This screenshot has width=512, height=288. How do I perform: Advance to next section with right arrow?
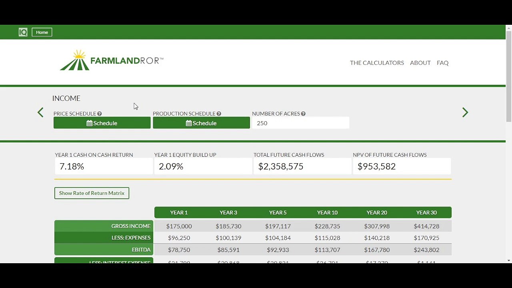pyautogui.click(x=465, y=112)
